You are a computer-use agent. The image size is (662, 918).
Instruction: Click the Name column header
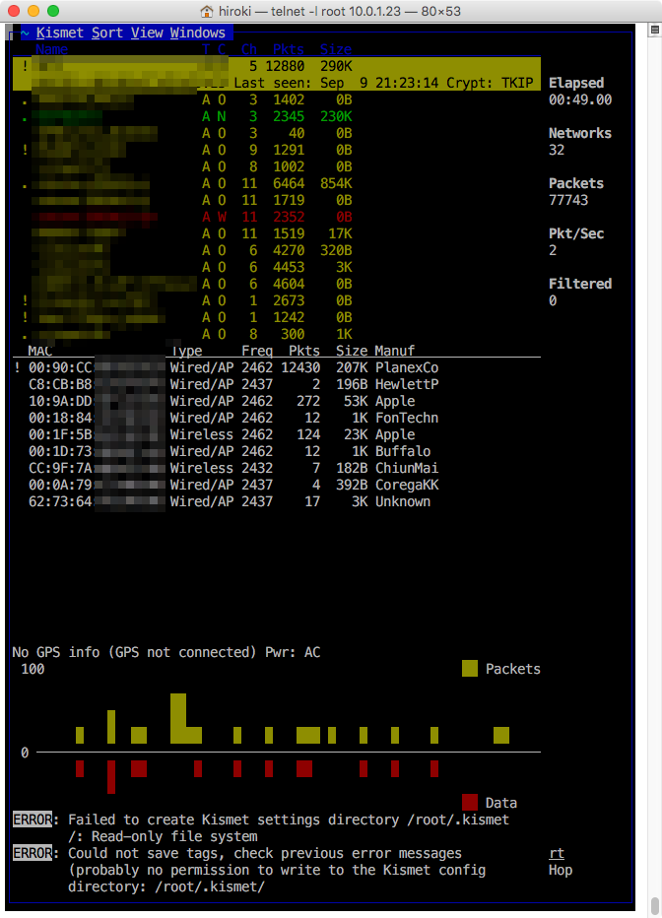coord(51,50)
